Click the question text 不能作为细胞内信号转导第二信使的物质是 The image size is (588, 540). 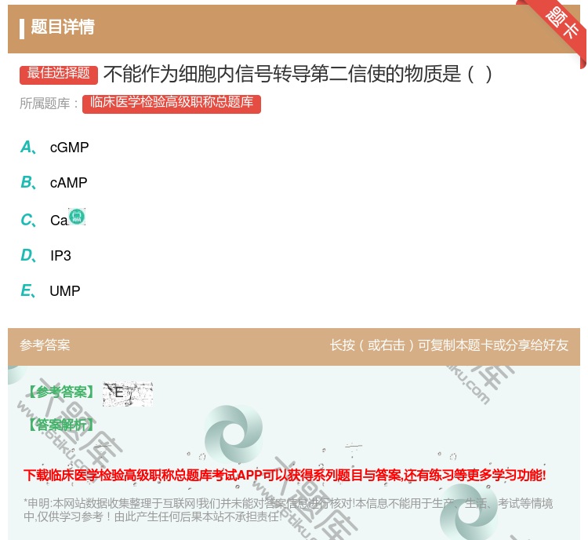(x=298, y=74)
